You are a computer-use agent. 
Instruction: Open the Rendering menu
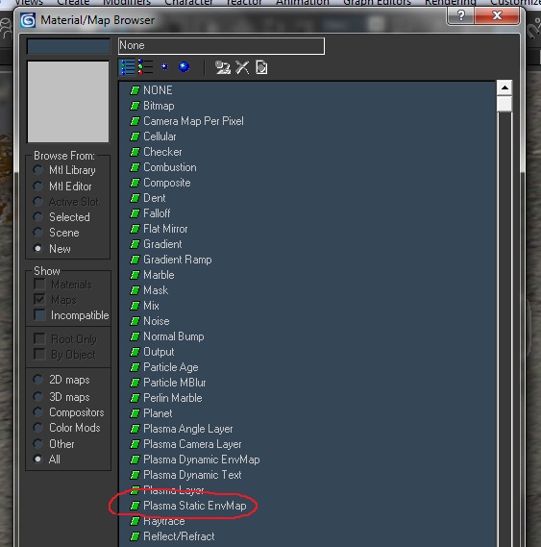[450, 3]
